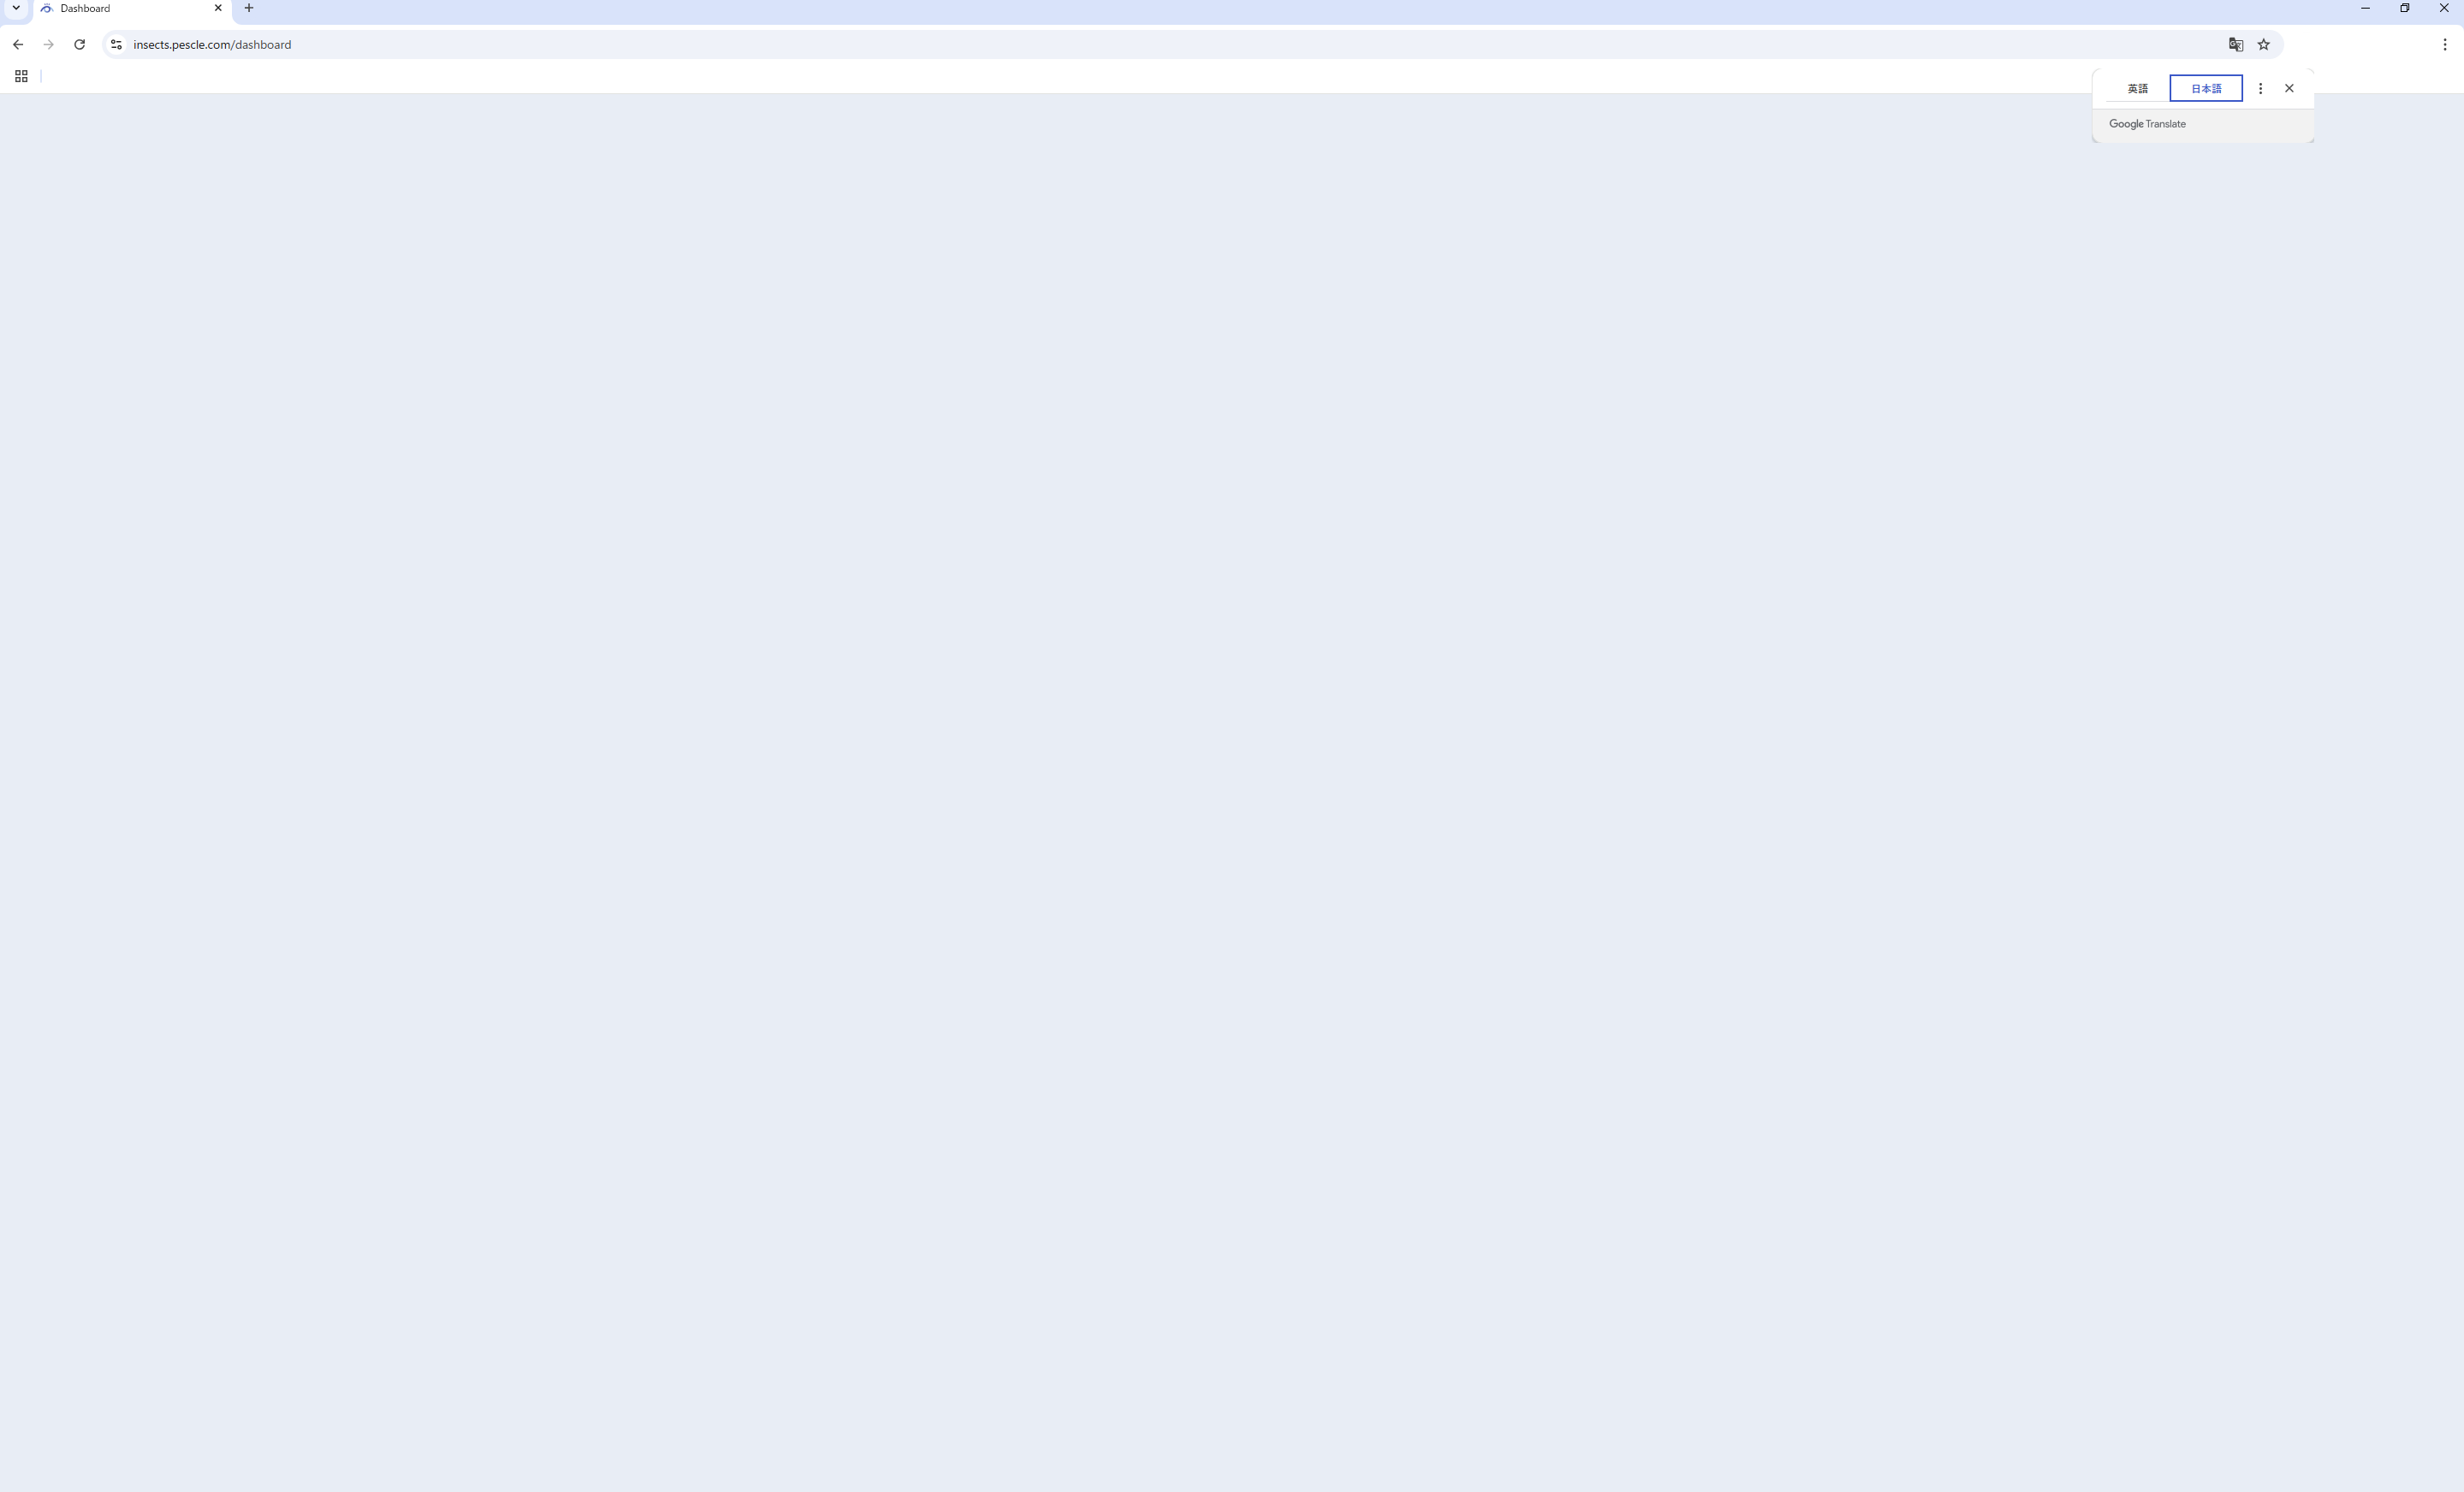Go back to the previous page
Viewport: 2464px width, 1492px height.
click(18, 45)
